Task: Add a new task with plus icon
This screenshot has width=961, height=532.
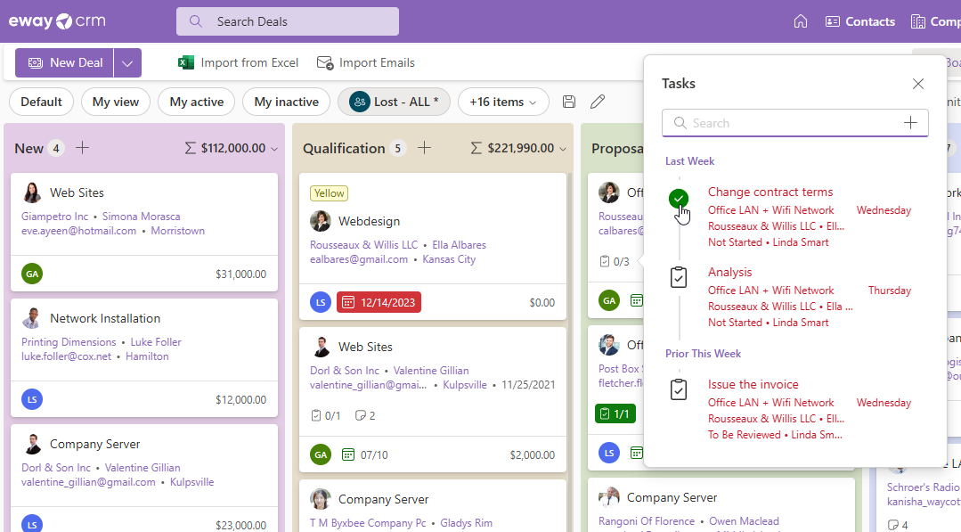Action: 911,123
